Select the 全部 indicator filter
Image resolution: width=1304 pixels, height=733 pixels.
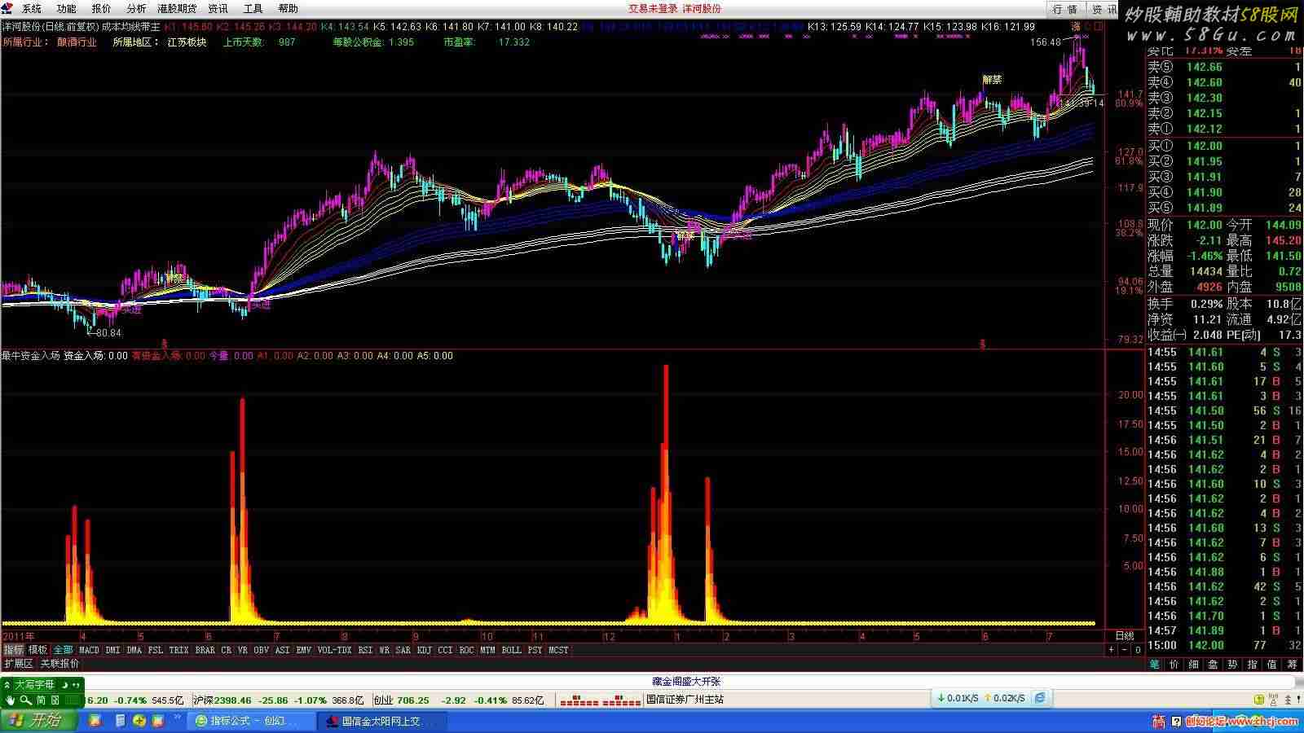point(63,650)
